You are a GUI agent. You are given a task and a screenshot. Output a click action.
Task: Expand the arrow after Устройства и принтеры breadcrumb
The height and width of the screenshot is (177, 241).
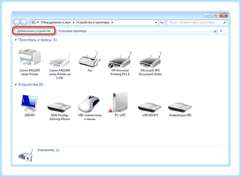tap(112, 22)
